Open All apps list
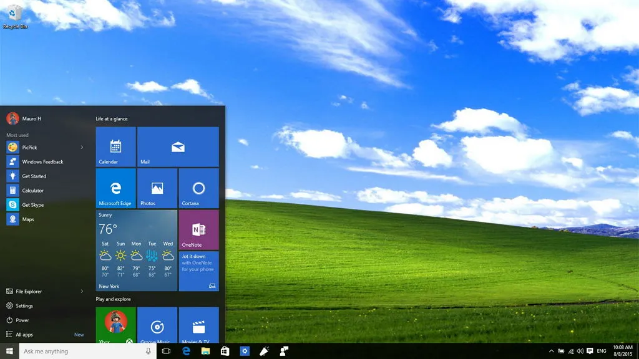Screen dimensions: 639x359 25,335
